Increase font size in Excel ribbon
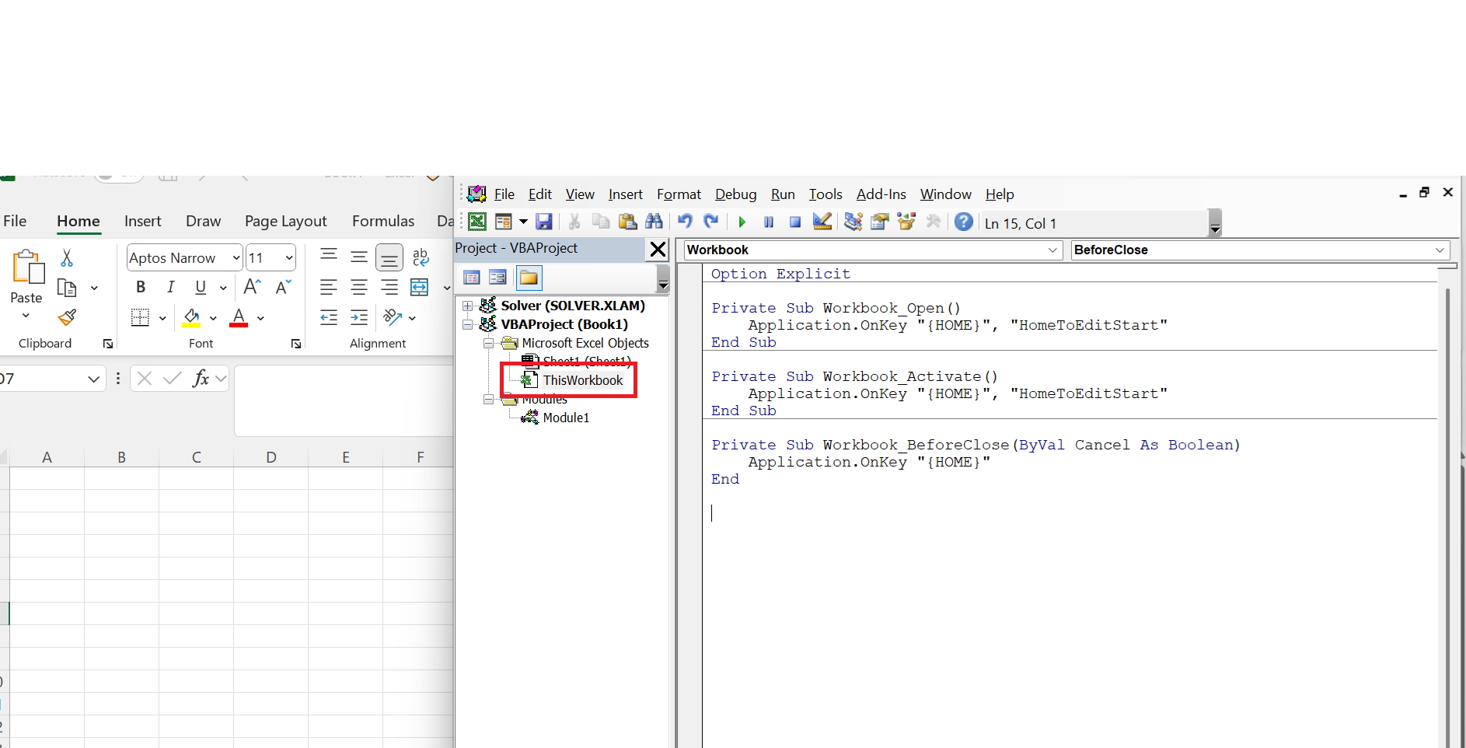1466x748 pixels. [x=252, y=287]
